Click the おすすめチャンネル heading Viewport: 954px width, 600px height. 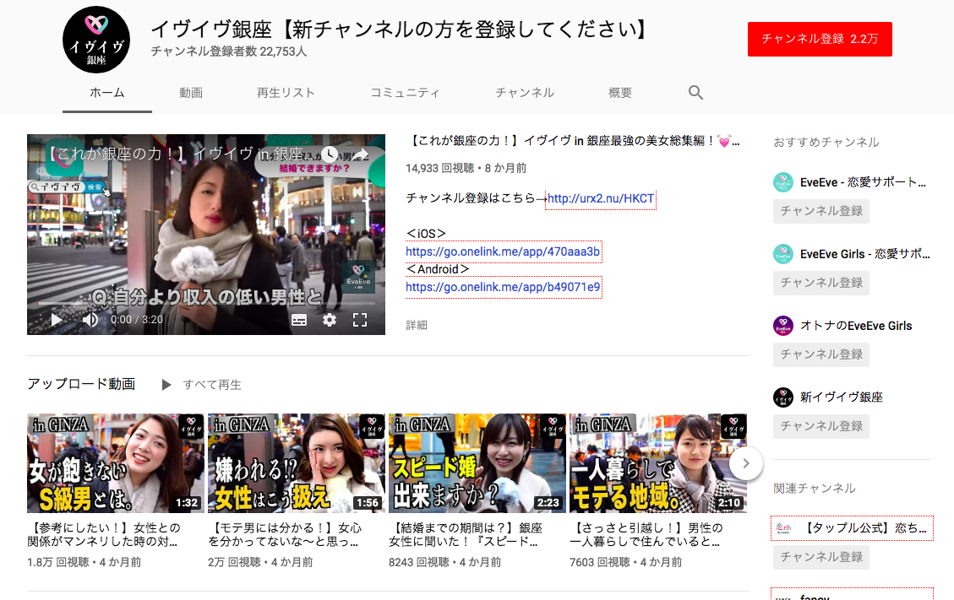coord(826,143)
